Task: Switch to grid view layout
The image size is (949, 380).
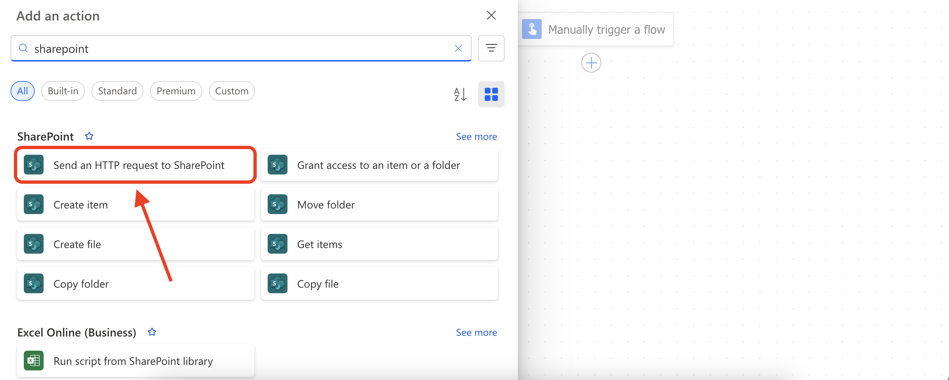Action: pos(491,94)
